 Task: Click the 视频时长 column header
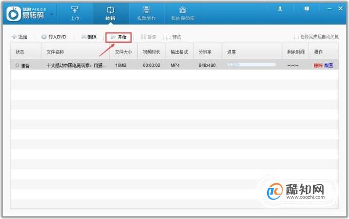coord(151,52)
